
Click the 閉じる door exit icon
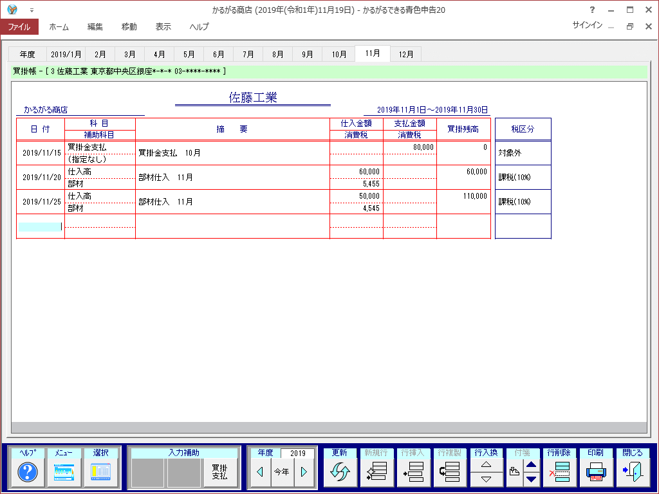[633, 471]
